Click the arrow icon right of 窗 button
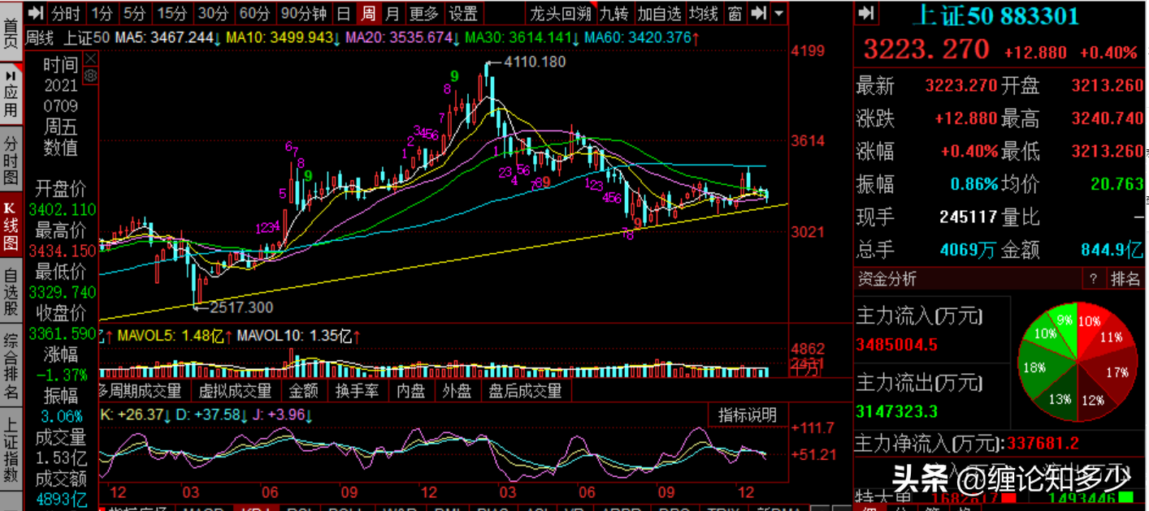The height and width of the screenshot is (511, 1149). [x=758, y=13]
